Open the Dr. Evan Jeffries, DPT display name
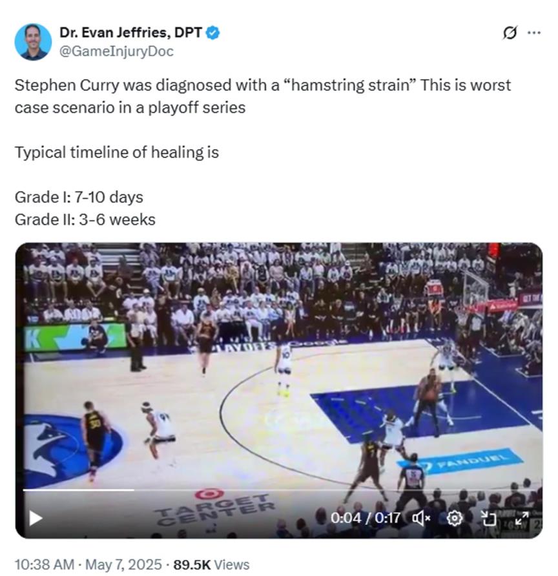 tap(130, 33)
